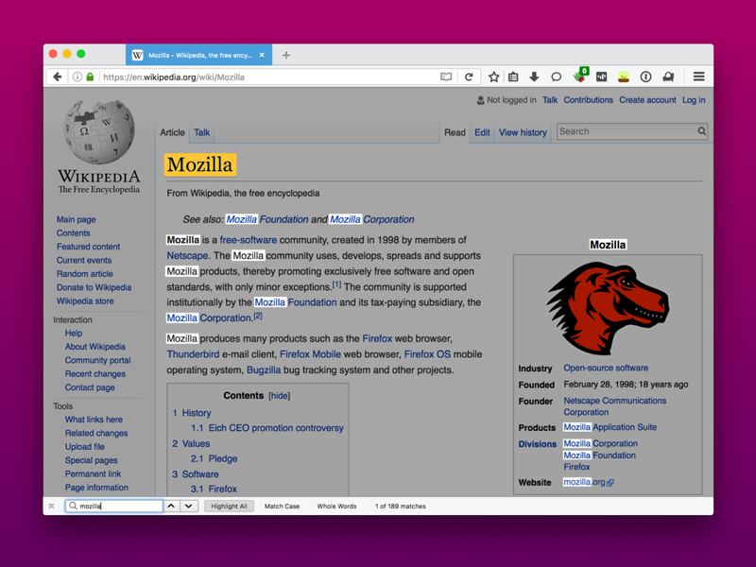Show bookmarks list icon in the toolbar
Image resolution: width=756 pixels, height=567 pixels.
[513, 77]
